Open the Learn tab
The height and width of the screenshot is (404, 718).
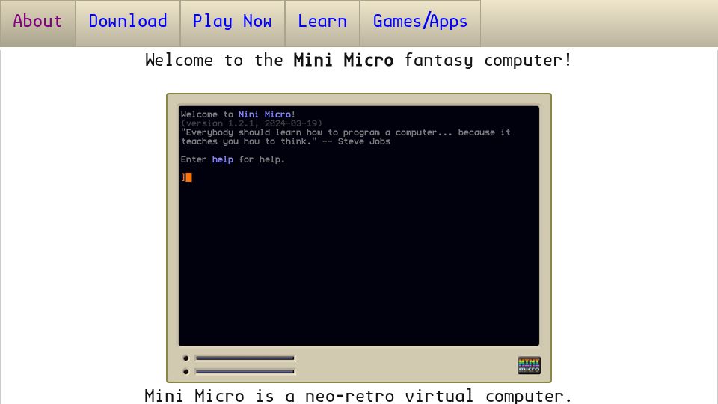[322, 23]
